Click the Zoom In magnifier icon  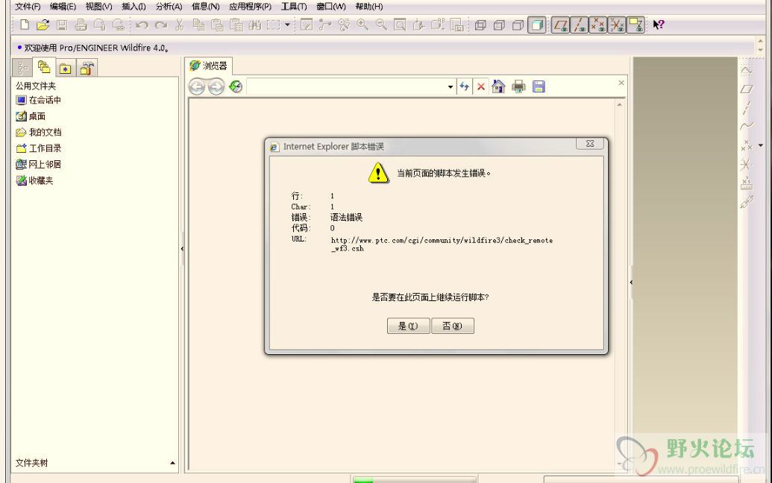[x=363, y=25]
